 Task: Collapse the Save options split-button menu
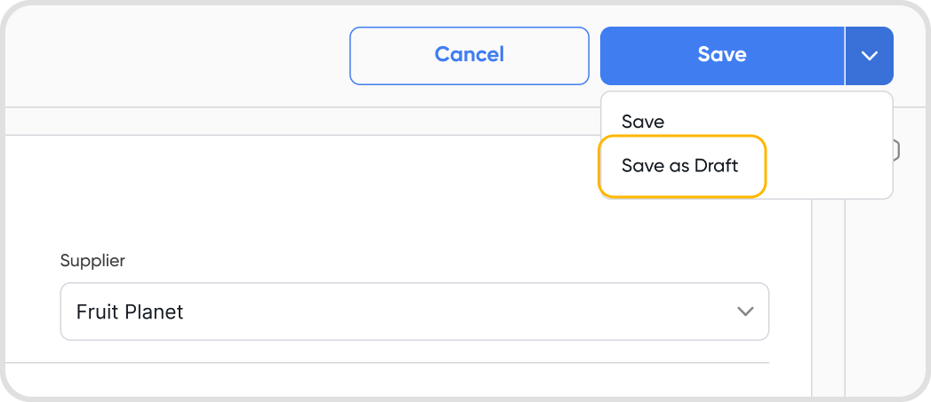point(869,55)
